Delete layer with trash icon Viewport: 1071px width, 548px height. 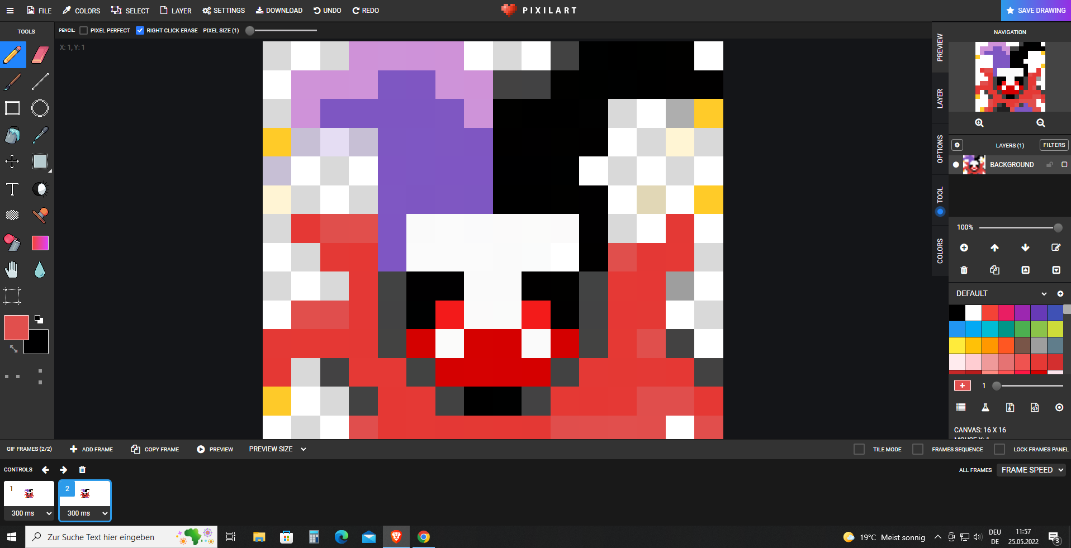(x=964, y=270)
